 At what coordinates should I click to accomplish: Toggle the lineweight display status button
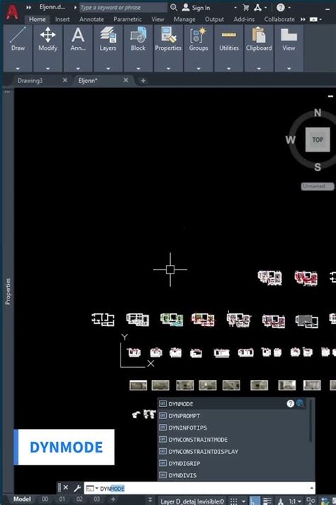pyautogui.click(x=267, y=501)
